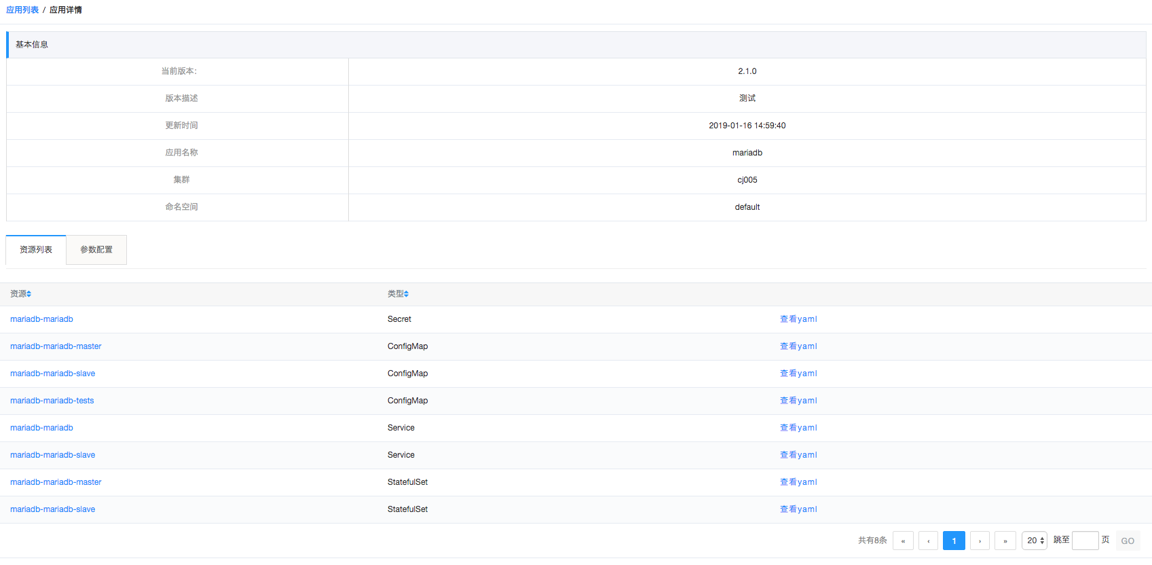The height and width of the screenshot is (565, 1152).
Task: Navigate to 应用列表 breadcrumb link
Action: tap(22, 10)
